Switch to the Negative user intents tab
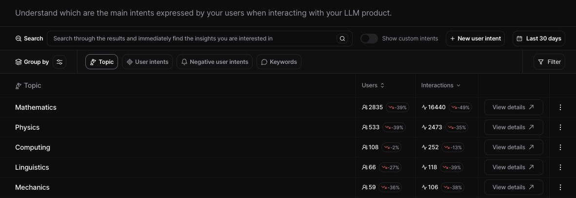 tap(215, 62)
